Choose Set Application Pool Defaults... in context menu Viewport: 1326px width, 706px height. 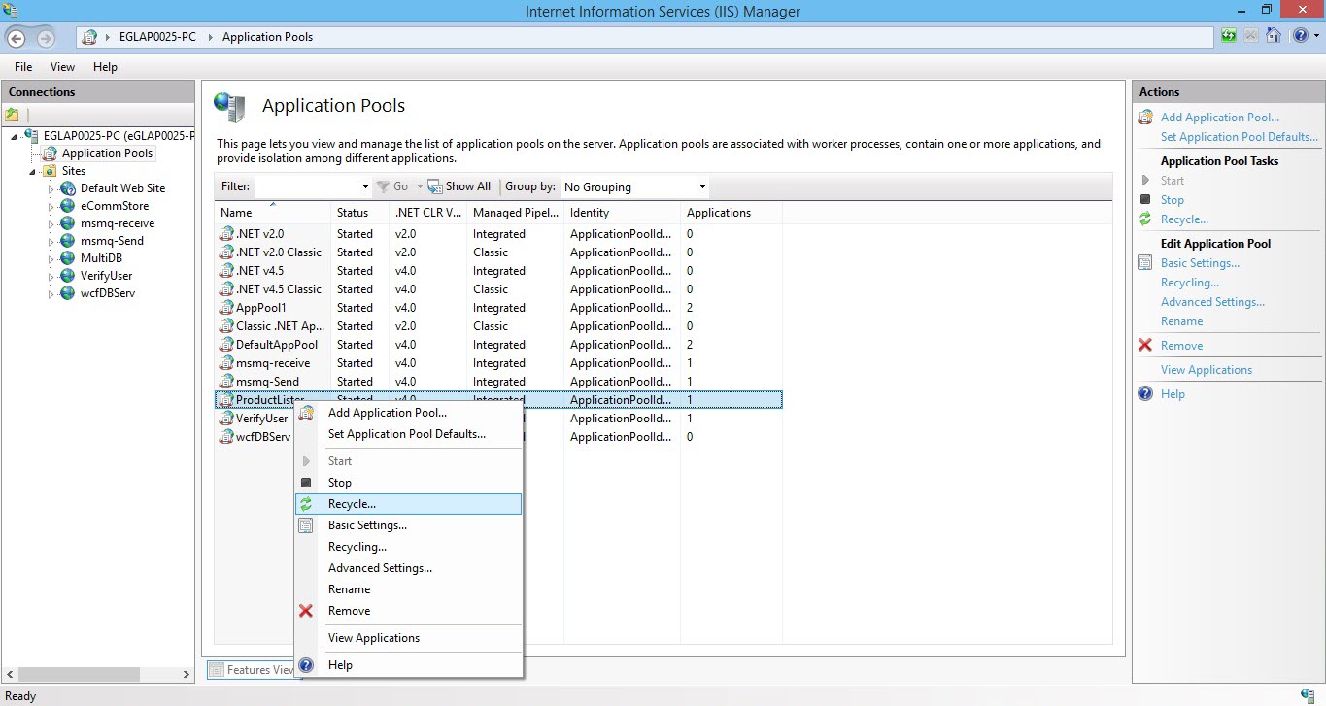(x=407, y=434)
